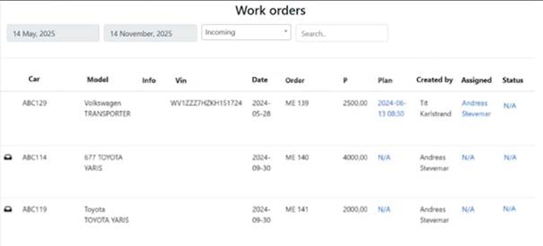The height and width of the screenshot is (246, 543).
Task: Click the P column header
Action: click(x=346, y=80)
